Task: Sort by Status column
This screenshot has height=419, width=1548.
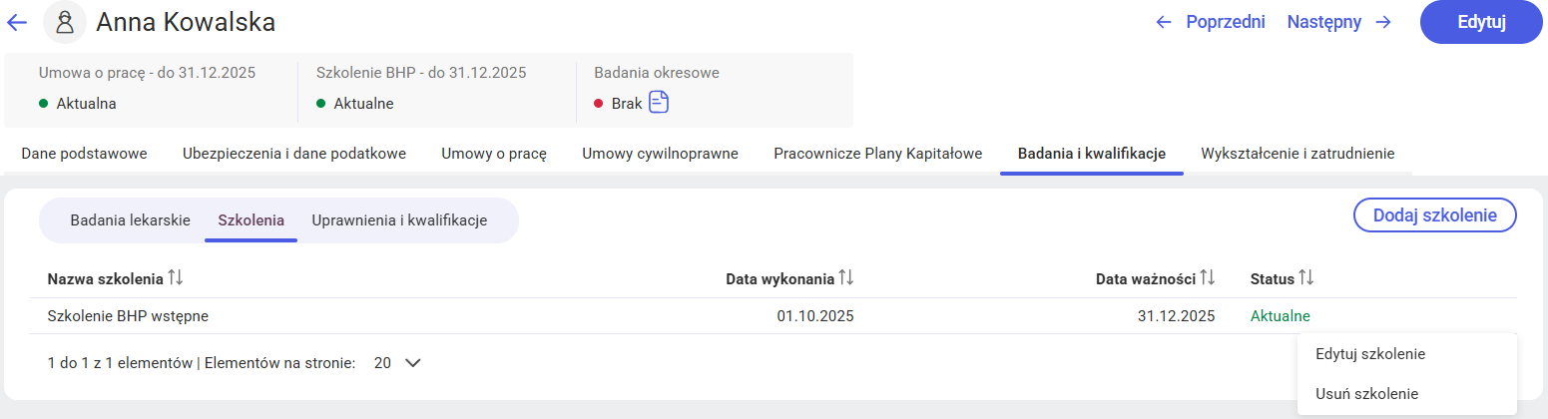Action: click(x=1306, y=279)
